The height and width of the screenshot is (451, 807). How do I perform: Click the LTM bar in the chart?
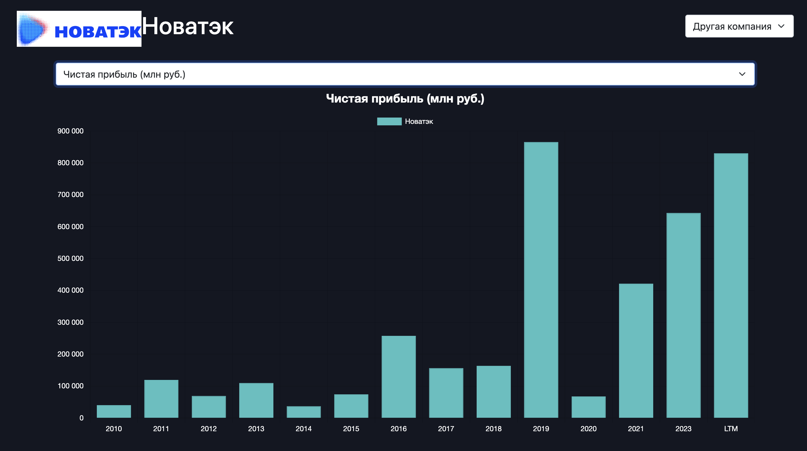(731, 285)
